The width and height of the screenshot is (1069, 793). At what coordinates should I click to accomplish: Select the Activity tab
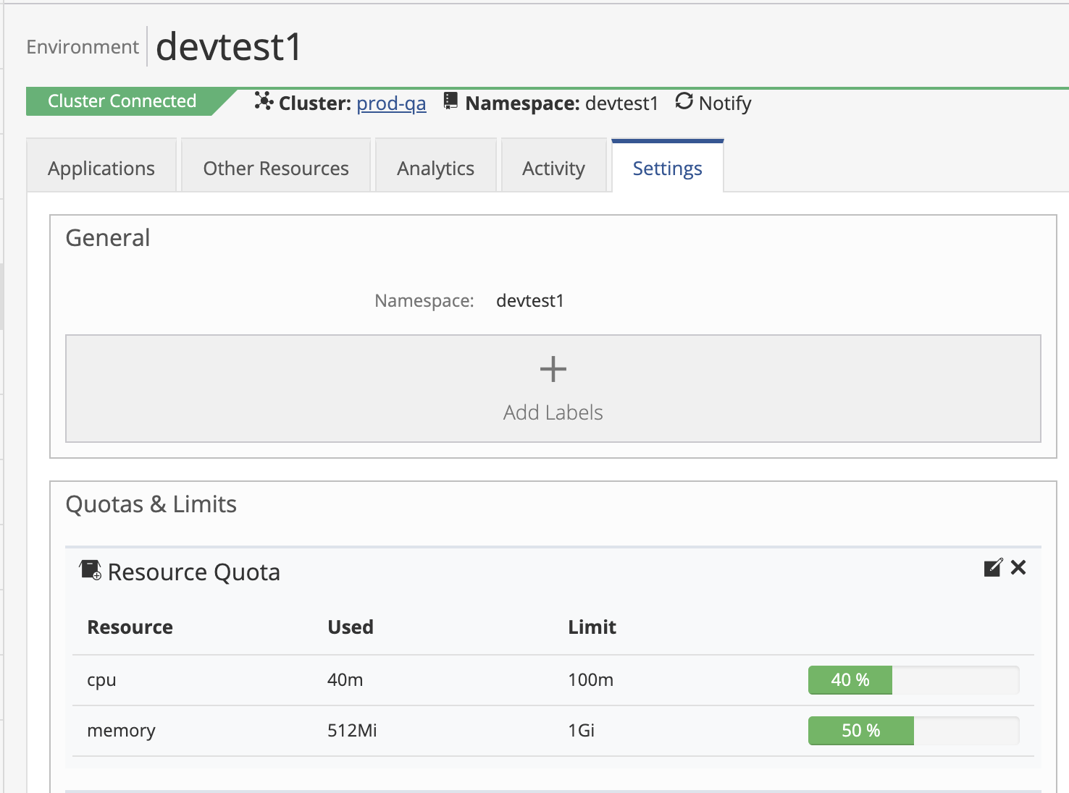pos(554,166)
